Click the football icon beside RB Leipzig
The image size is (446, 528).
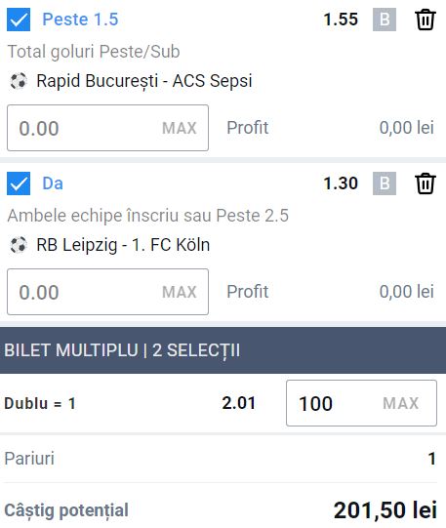pyautogui.click(x=19, y=245)
